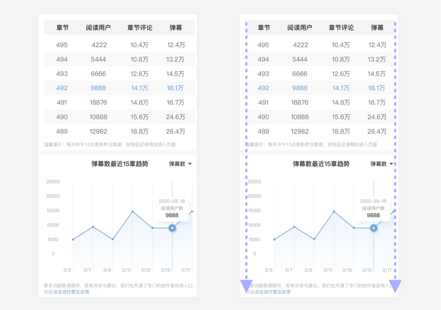
Task: Click the 6666 cell in the left table
Action: [98, 74]
